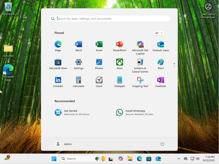Open Excel pinned app
This screenshot has width=219, height=164.
click(99, 46)
